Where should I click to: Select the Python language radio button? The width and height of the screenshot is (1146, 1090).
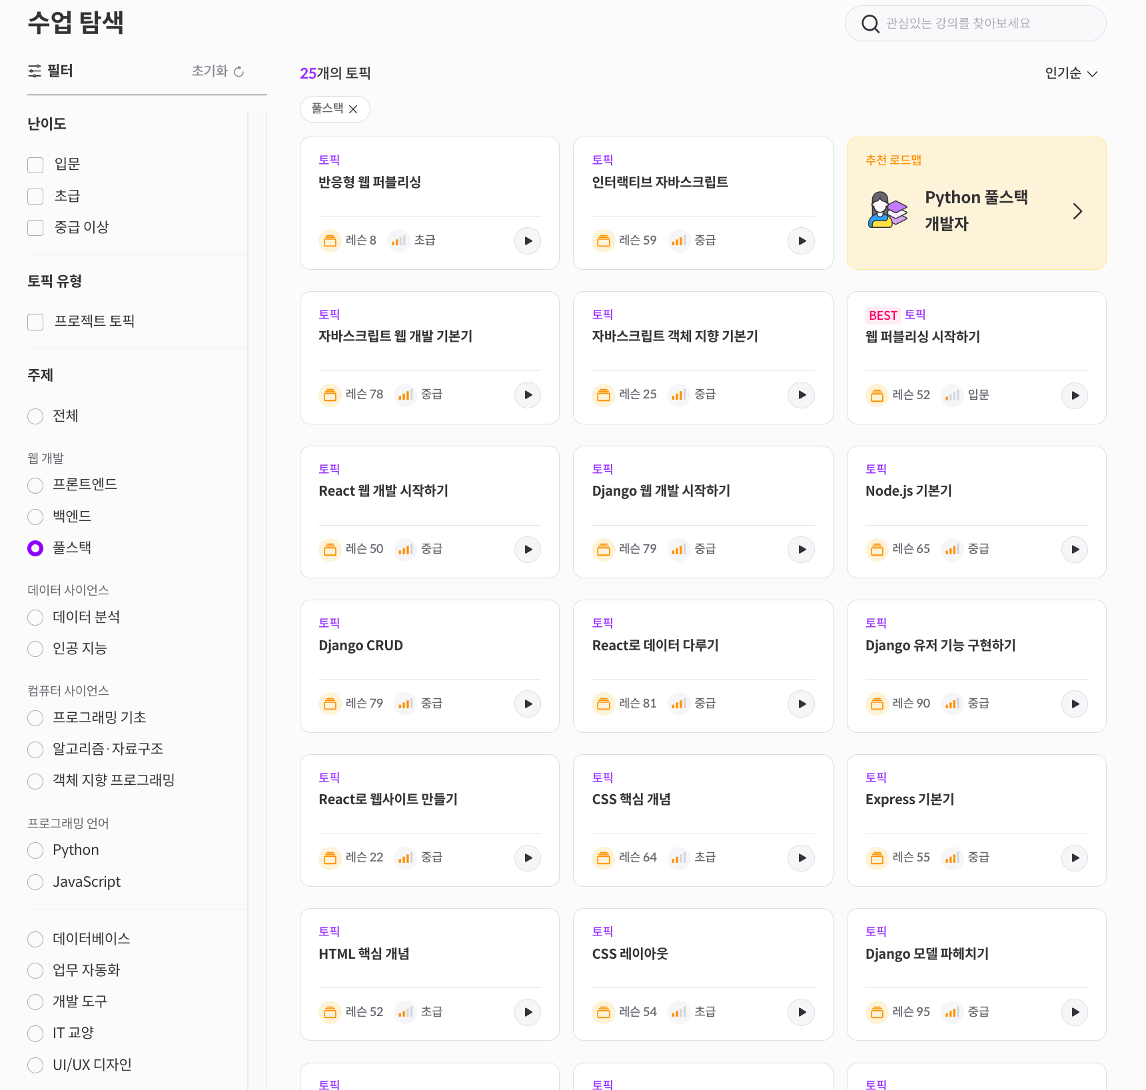tap(35, 851)
